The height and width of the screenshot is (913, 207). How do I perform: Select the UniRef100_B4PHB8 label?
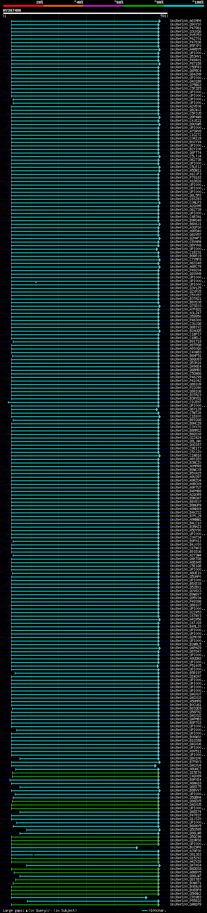pyautogui.click(x=186, y=491)
